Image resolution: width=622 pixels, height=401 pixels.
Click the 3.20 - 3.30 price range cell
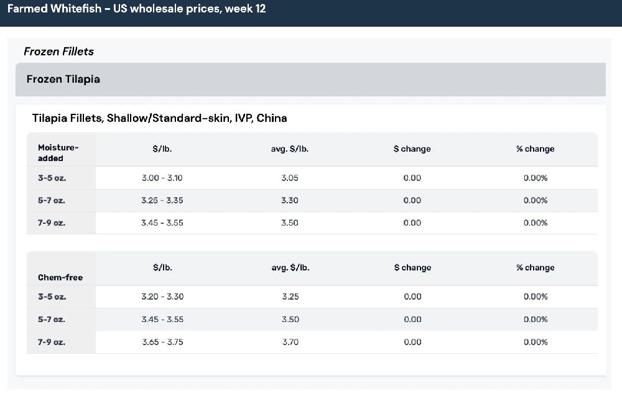click(162, 297)
